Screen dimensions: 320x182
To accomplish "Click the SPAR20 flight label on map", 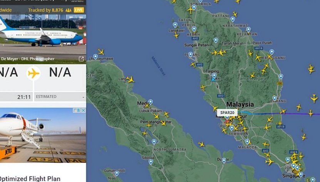I will pyautogui.click(x=227, y=112).
